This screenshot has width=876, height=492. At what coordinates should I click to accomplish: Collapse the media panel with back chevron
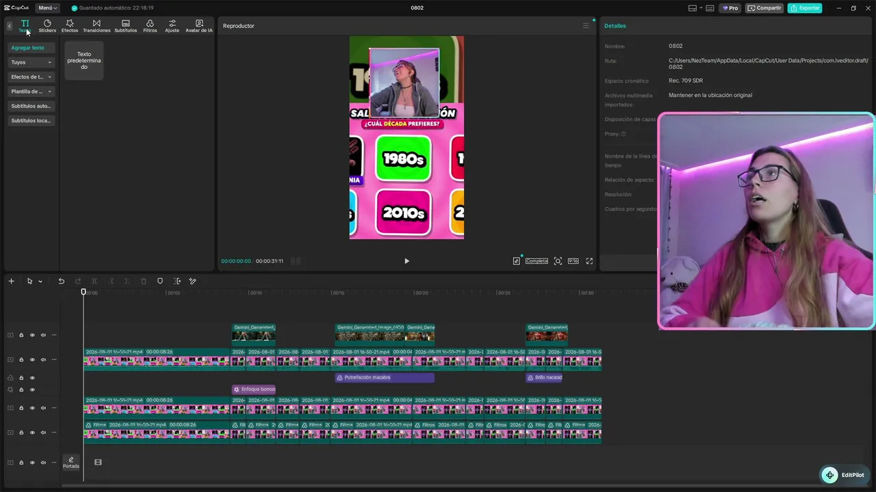pyautogui.click(x=10, y=26)
